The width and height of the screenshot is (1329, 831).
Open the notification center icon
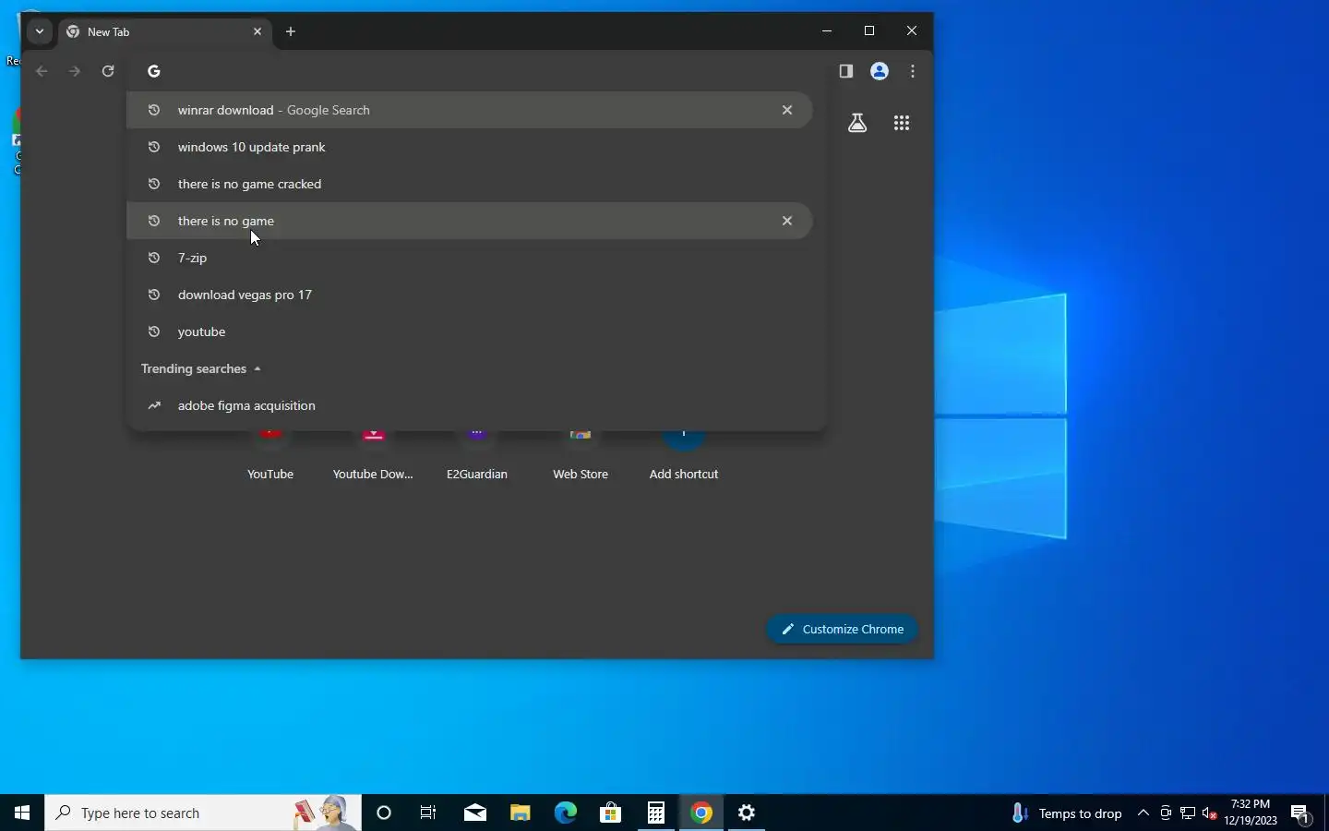click(x=1301, y=813)
